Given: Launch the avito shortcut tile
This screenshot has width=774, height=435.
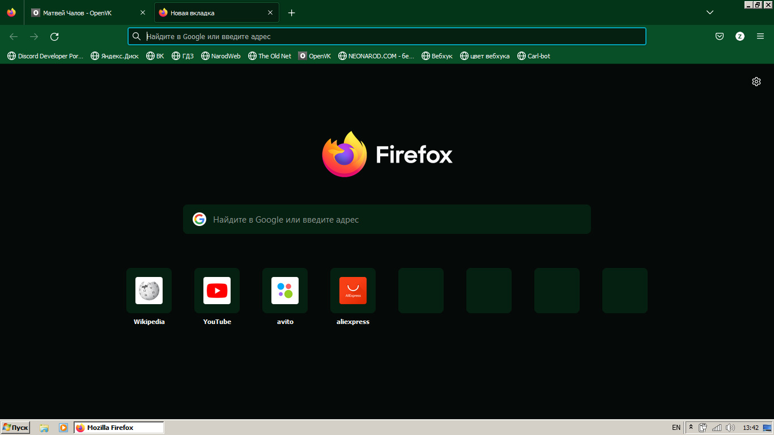Looking at the screenshot, I should (285, 291).
